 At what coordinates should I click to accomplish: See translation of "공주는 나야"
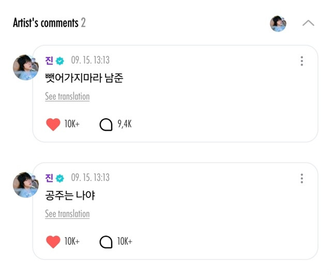67,214
